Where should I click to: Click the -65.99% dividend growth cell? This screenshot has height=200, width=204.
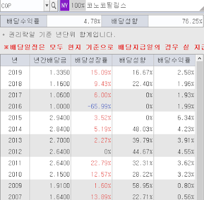[91, 106]
